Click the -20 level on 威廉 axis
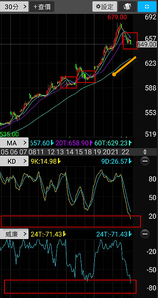 click(x=151, y=252)
